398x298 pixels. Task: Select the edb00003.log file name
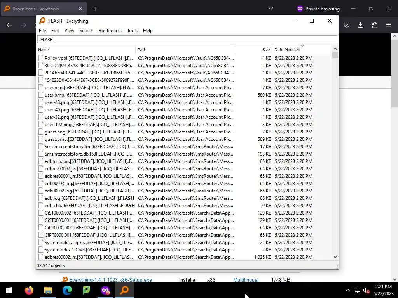[90, 184]
